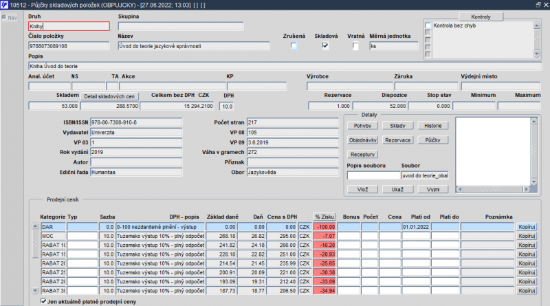Click the Ediční řada field

click(x=136, y=173)
